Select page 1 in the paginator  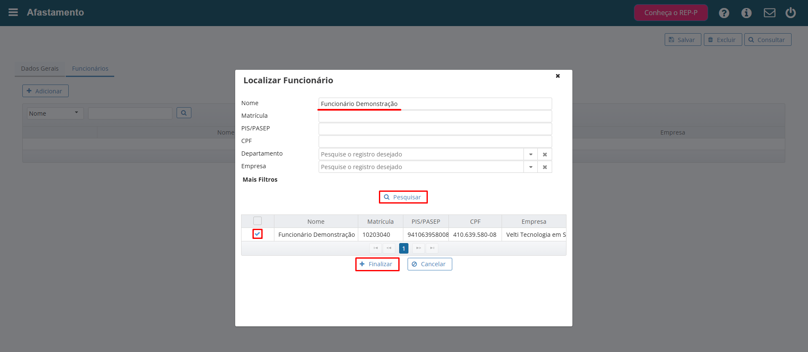404,248
